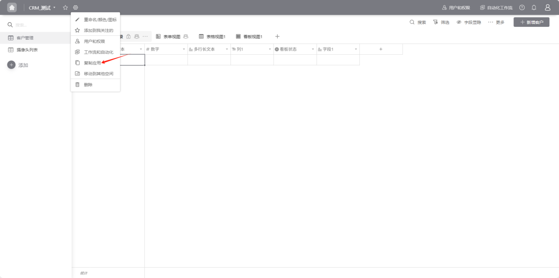Toggle 字段显隐 field visibility
This screenshot has height=278, width=559.
click(469, 22)
